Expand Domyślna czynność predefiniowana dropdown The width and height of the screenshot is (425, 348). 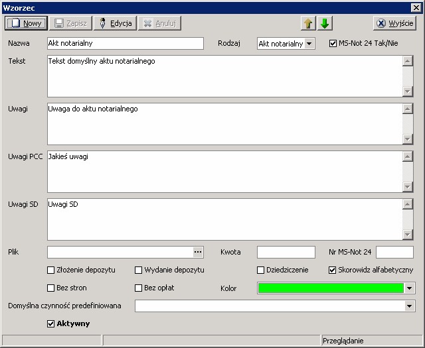coord(409,306)
